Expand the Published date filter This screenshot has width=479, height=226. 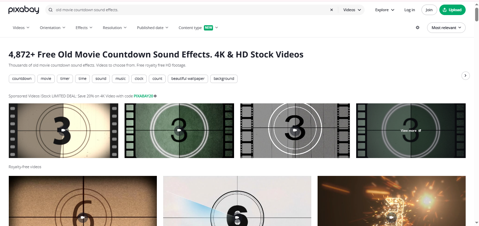click(153, 27)
